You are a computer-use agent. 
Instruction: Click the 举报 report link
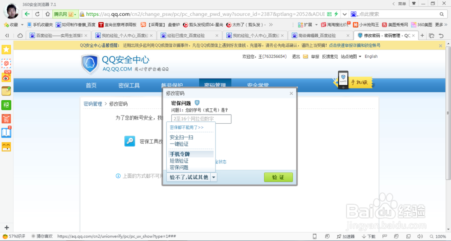pos(315,56)
